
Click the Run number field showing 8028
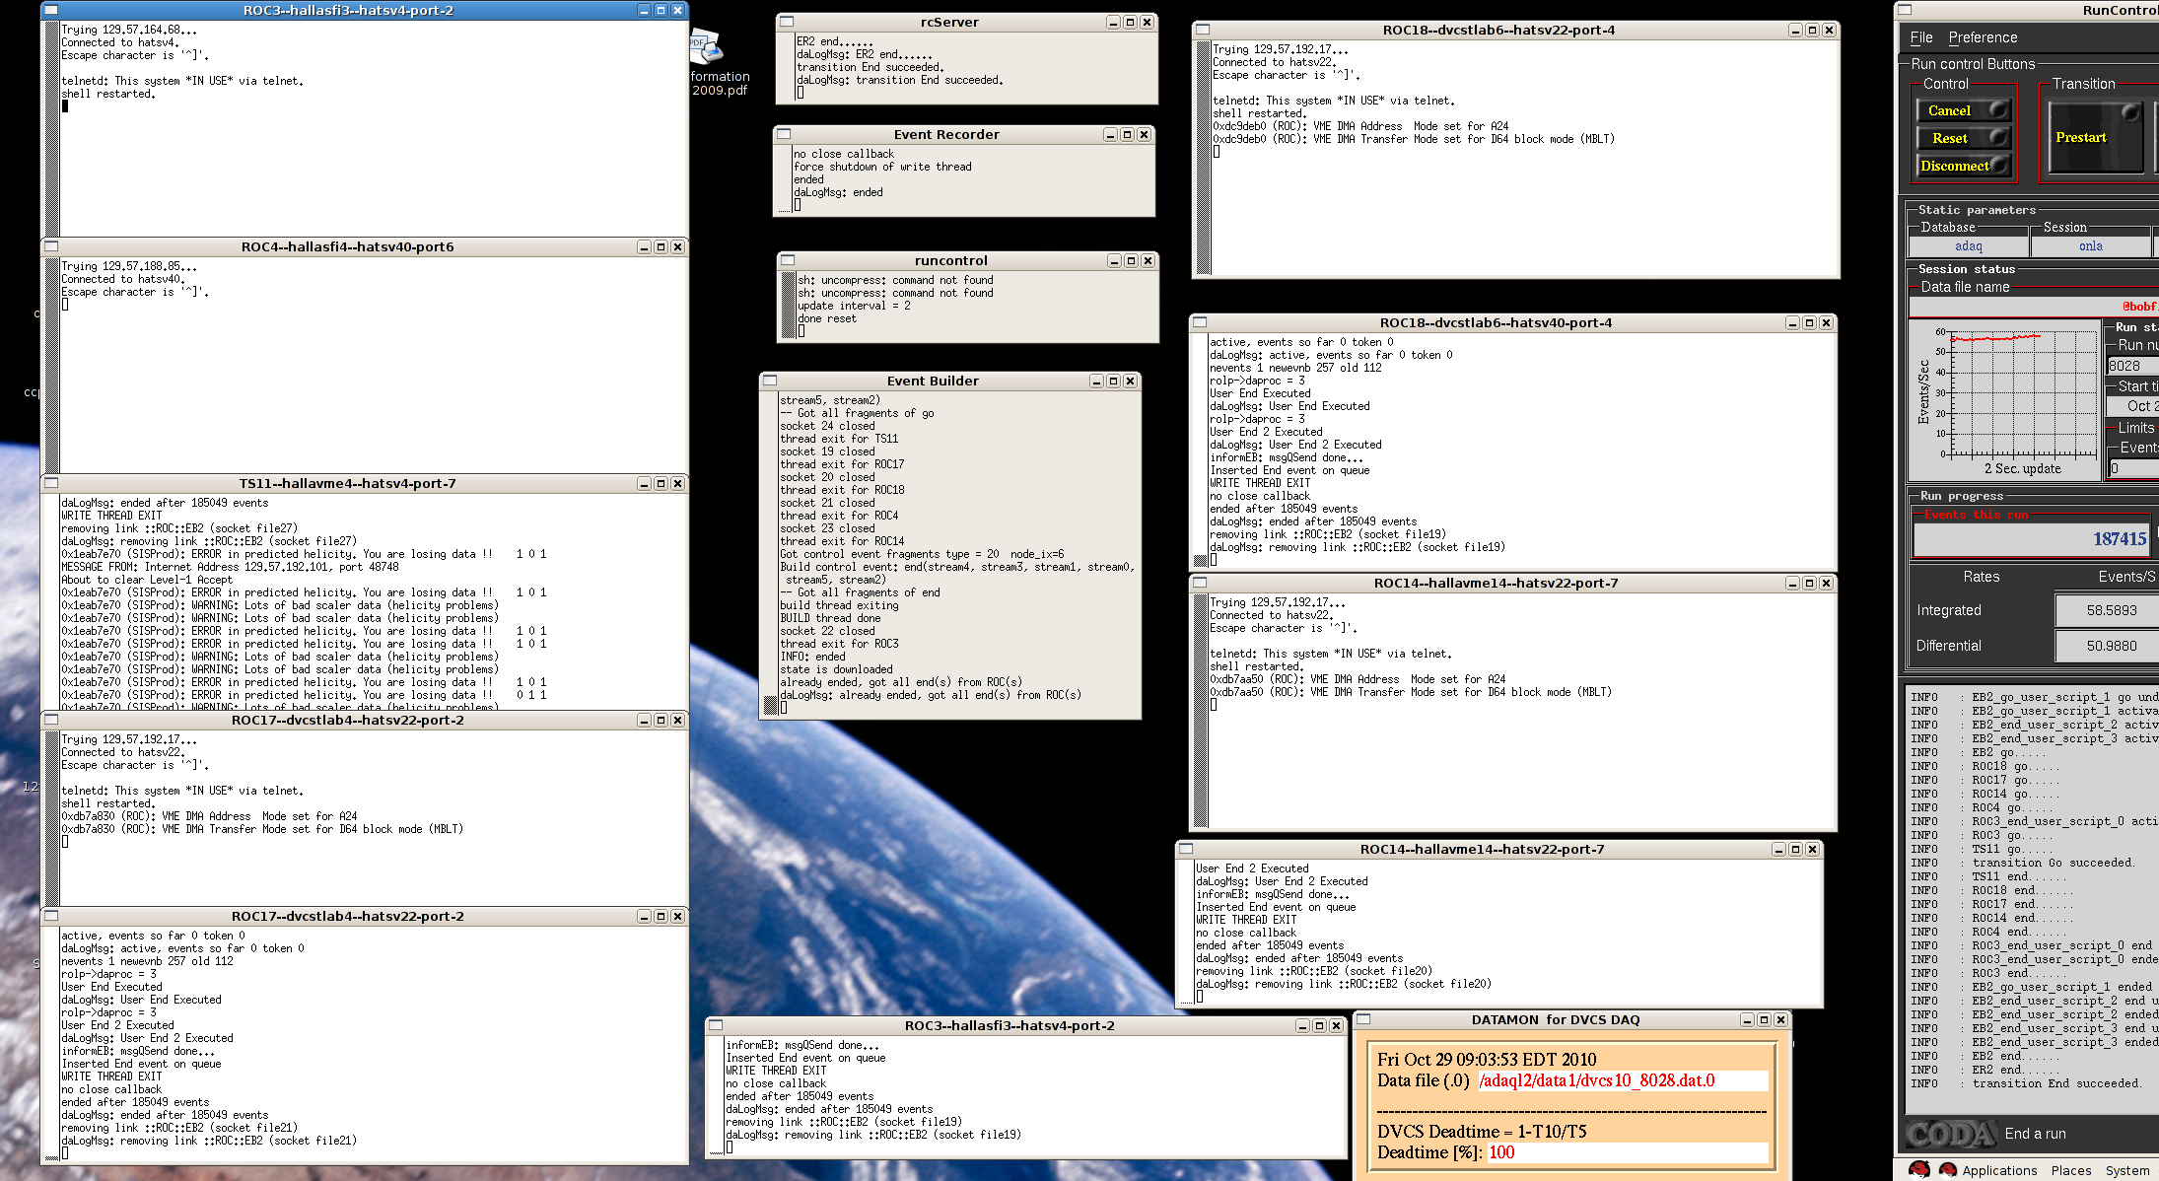pyautogui.click(x=2133, y=366)
